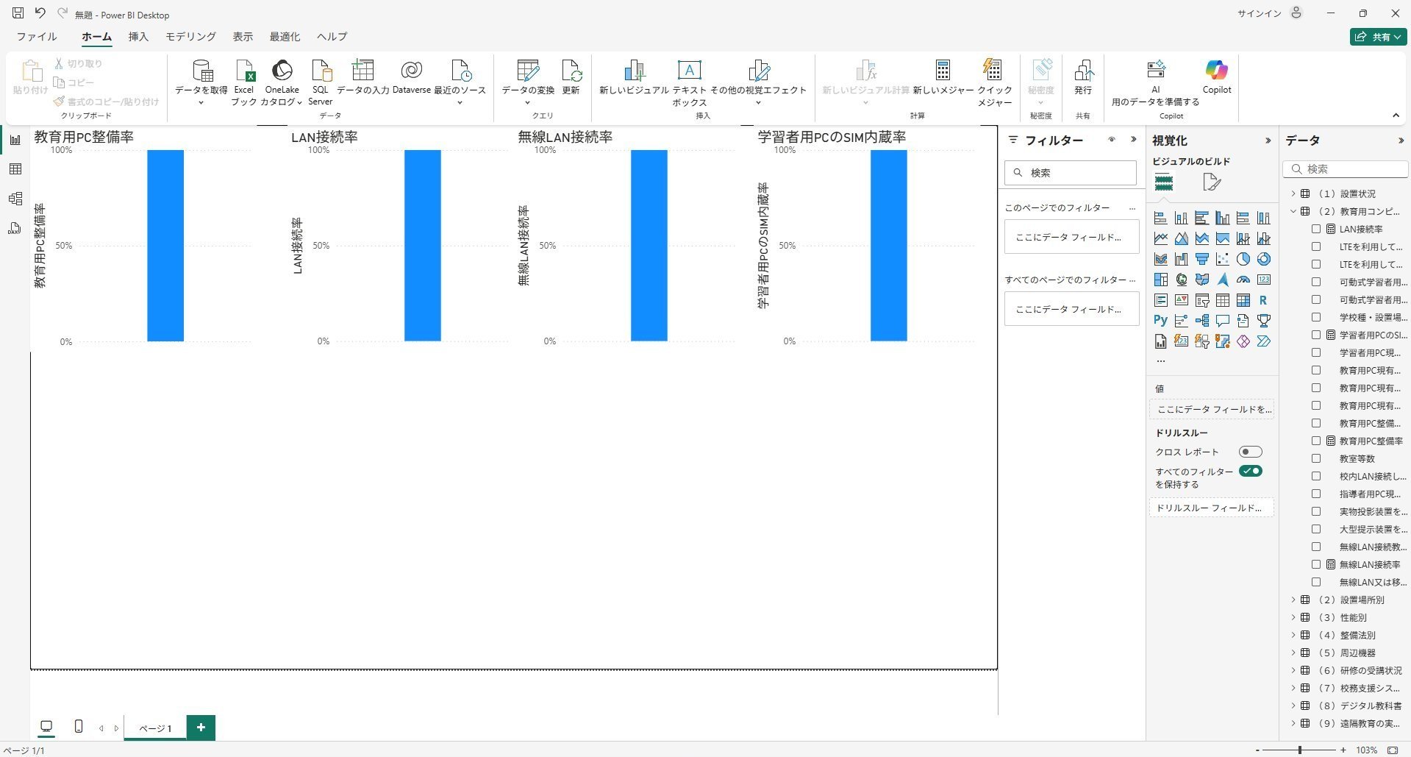This screenshot has height=757, width=1411.
Task: Switch to the 最適化 ribbon tab
Action: tap(285, 37)
